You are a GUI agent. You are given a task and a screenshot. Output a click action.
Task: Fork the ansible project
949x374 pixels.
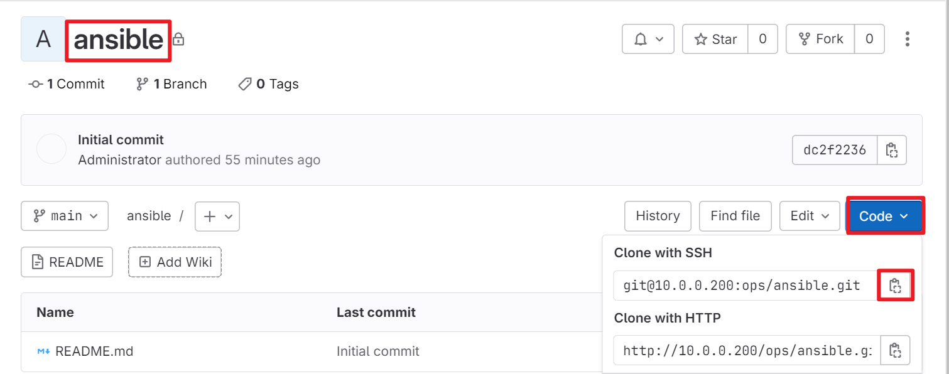[x=820, y=39]
